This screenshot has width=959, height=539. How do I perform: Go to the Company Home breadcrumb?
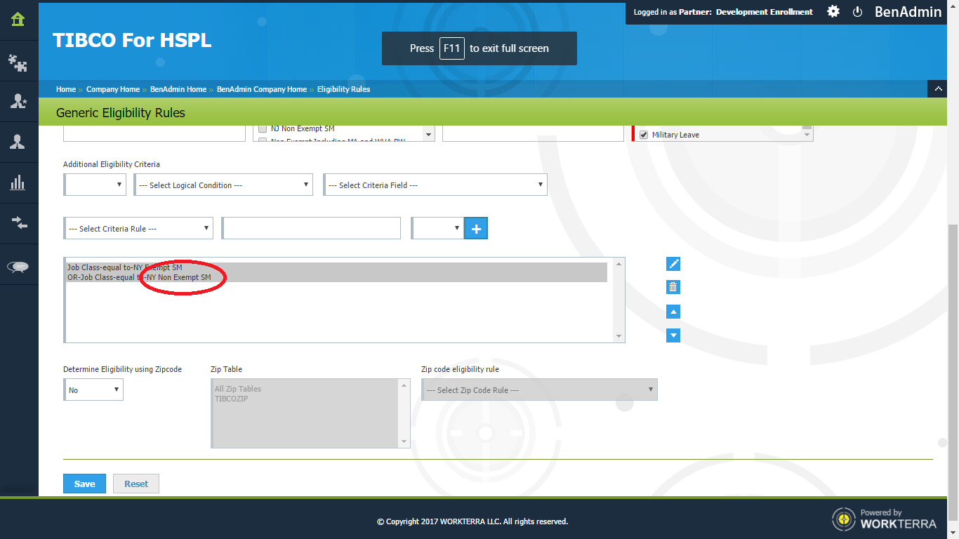click(113, 89)
